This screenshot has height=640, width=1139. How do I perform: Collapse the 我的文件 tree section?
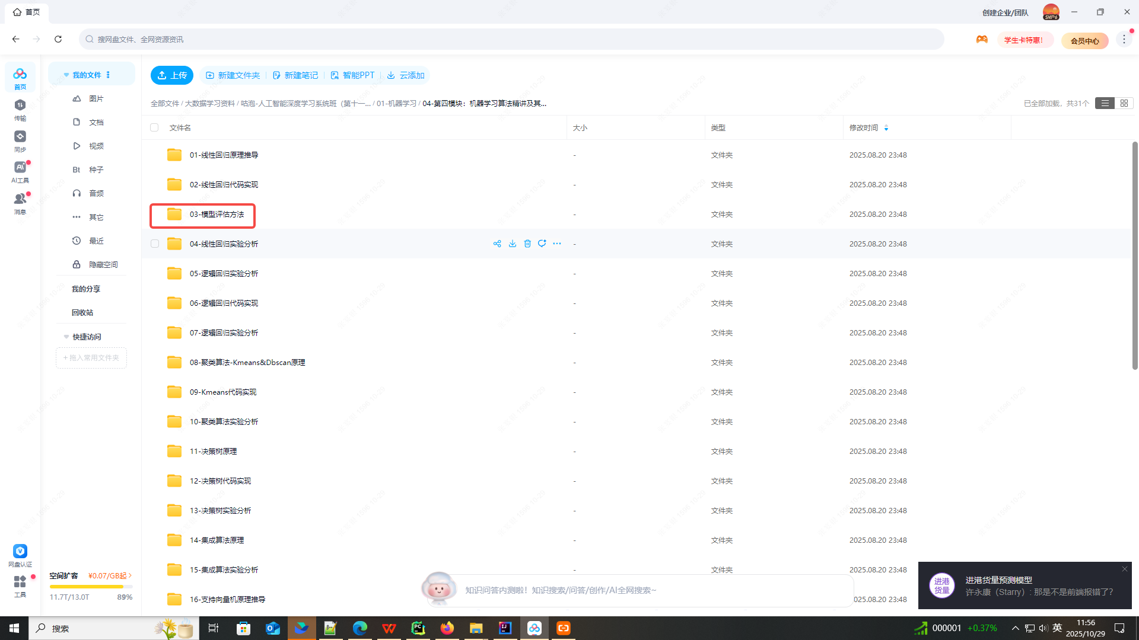click(66, 75)
